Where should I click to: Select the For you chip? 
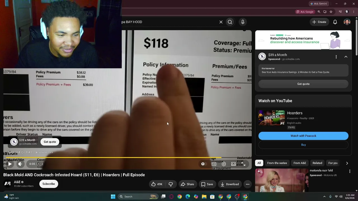[333, 163]
